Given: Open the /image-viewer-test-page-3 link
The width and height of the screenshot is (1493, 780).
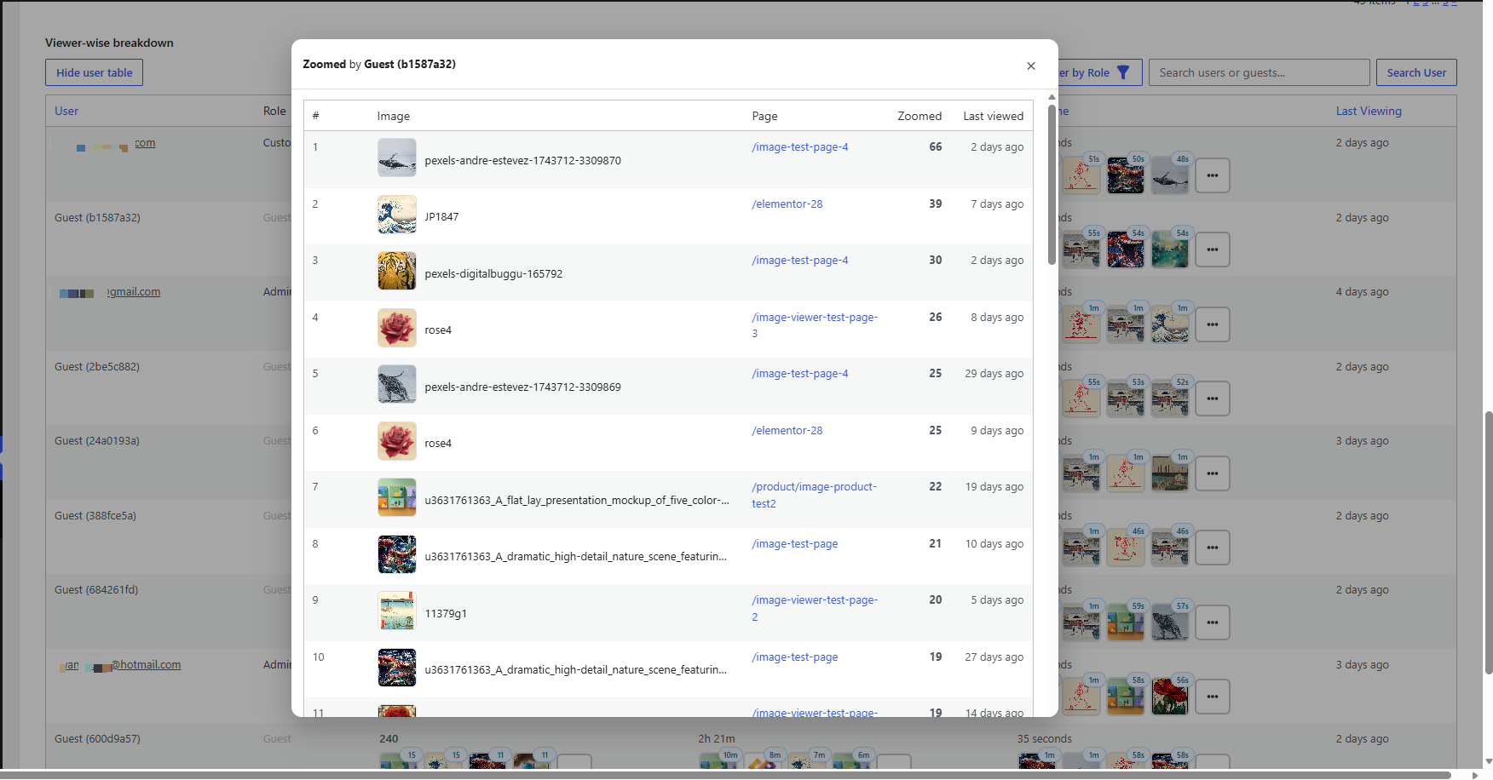Looking at the screenshot, I should 815,325.
